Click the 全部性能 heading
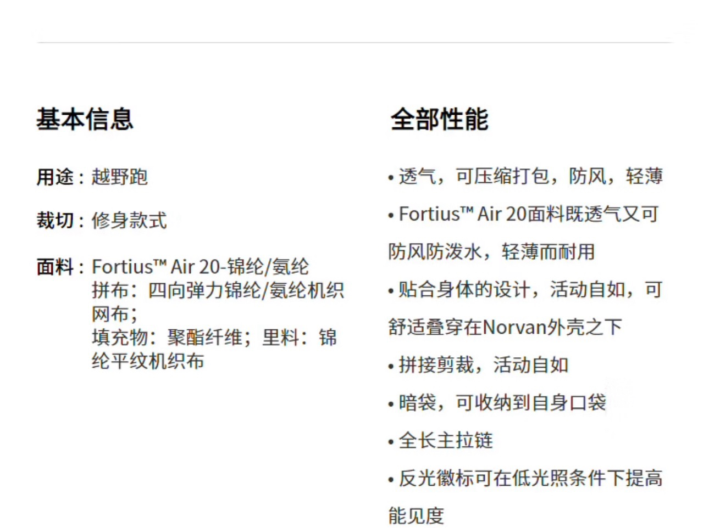This screenshot has height=528, width=709. tap(439, 119)
